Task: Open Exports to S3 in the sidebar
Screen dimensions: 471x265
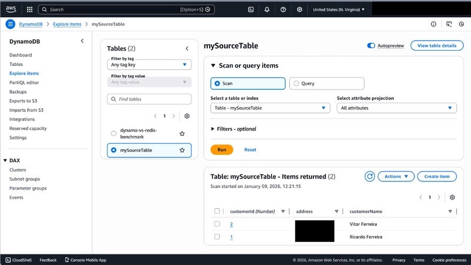Action: coord(23,101)
